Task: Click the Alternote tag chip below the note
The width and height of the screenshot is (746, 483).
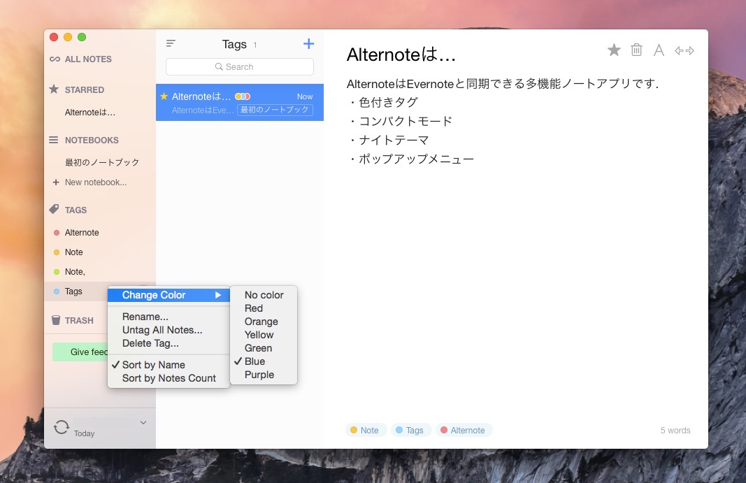Action: pyautogui.click(x=464, y=430)
